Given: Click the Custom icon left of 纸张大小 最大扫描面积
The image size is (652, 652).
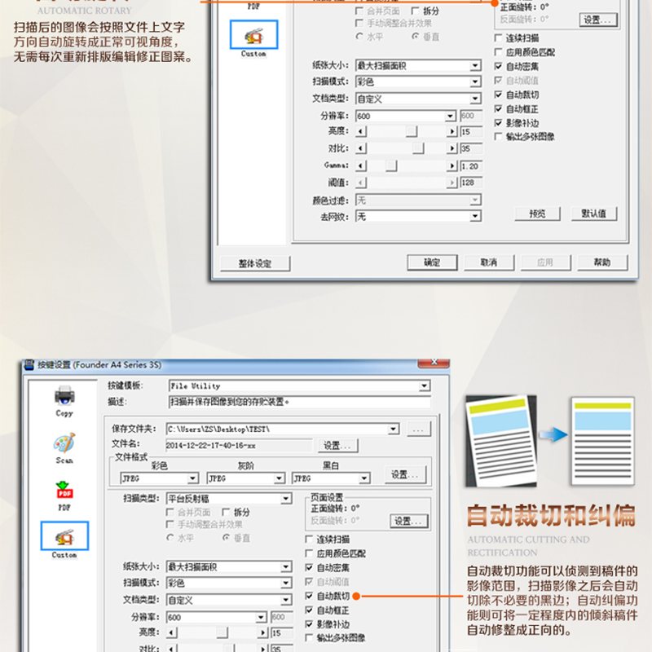Looking at the screenshot, I should click(253, 35).
